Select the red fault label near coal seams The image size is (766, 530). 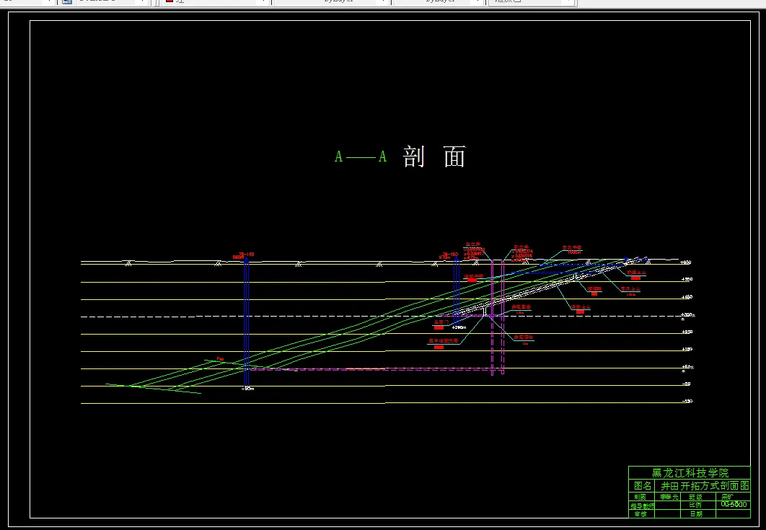tap(220, 360)
